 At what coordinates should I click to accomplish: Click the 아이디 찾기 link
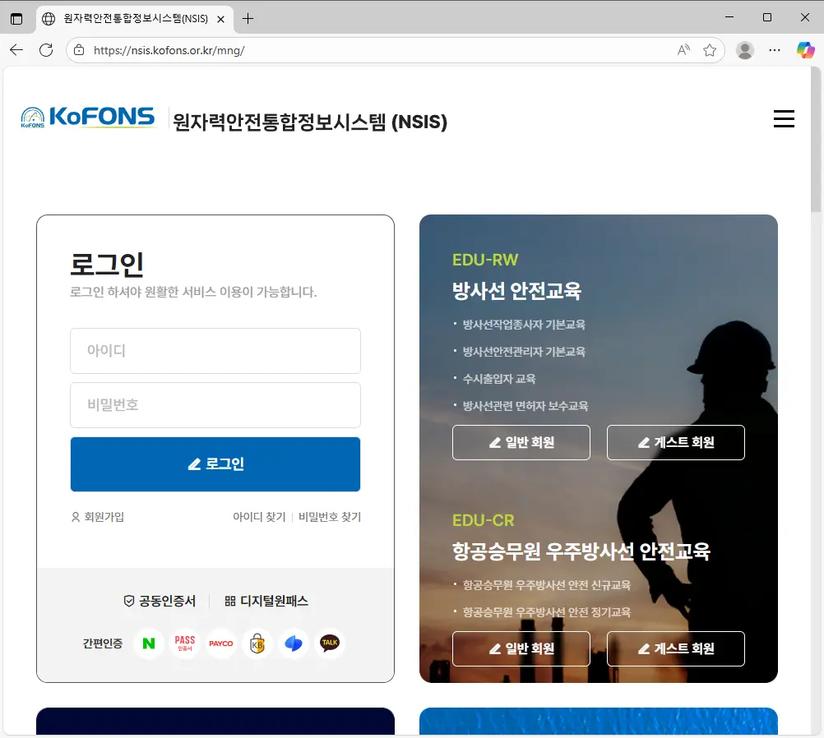(259, 517)
